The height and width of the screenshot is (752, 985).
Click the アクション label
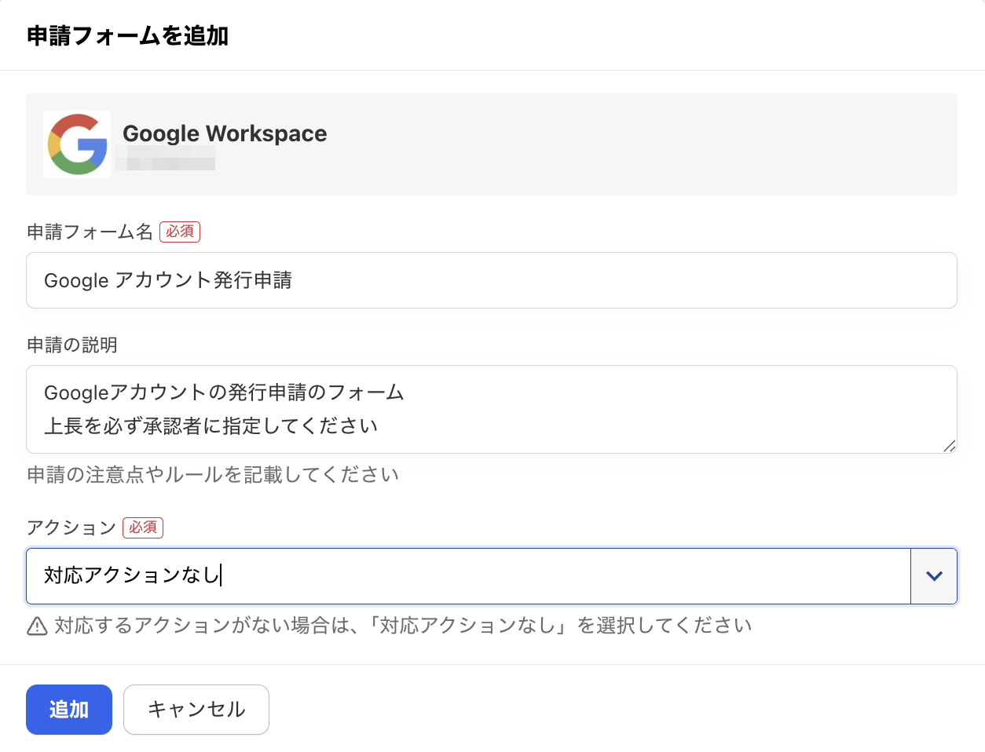pyautogui.click(x=71, y=527)
